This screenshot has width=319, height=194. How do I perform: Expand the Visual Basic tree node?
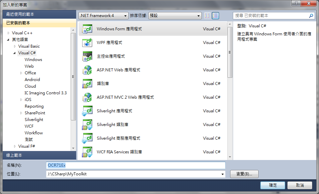pos(15,46)
